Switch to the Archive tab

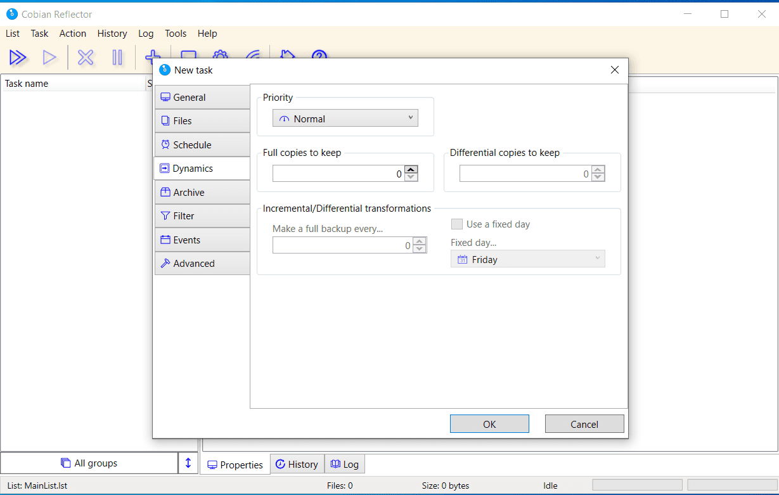[202, 192]
